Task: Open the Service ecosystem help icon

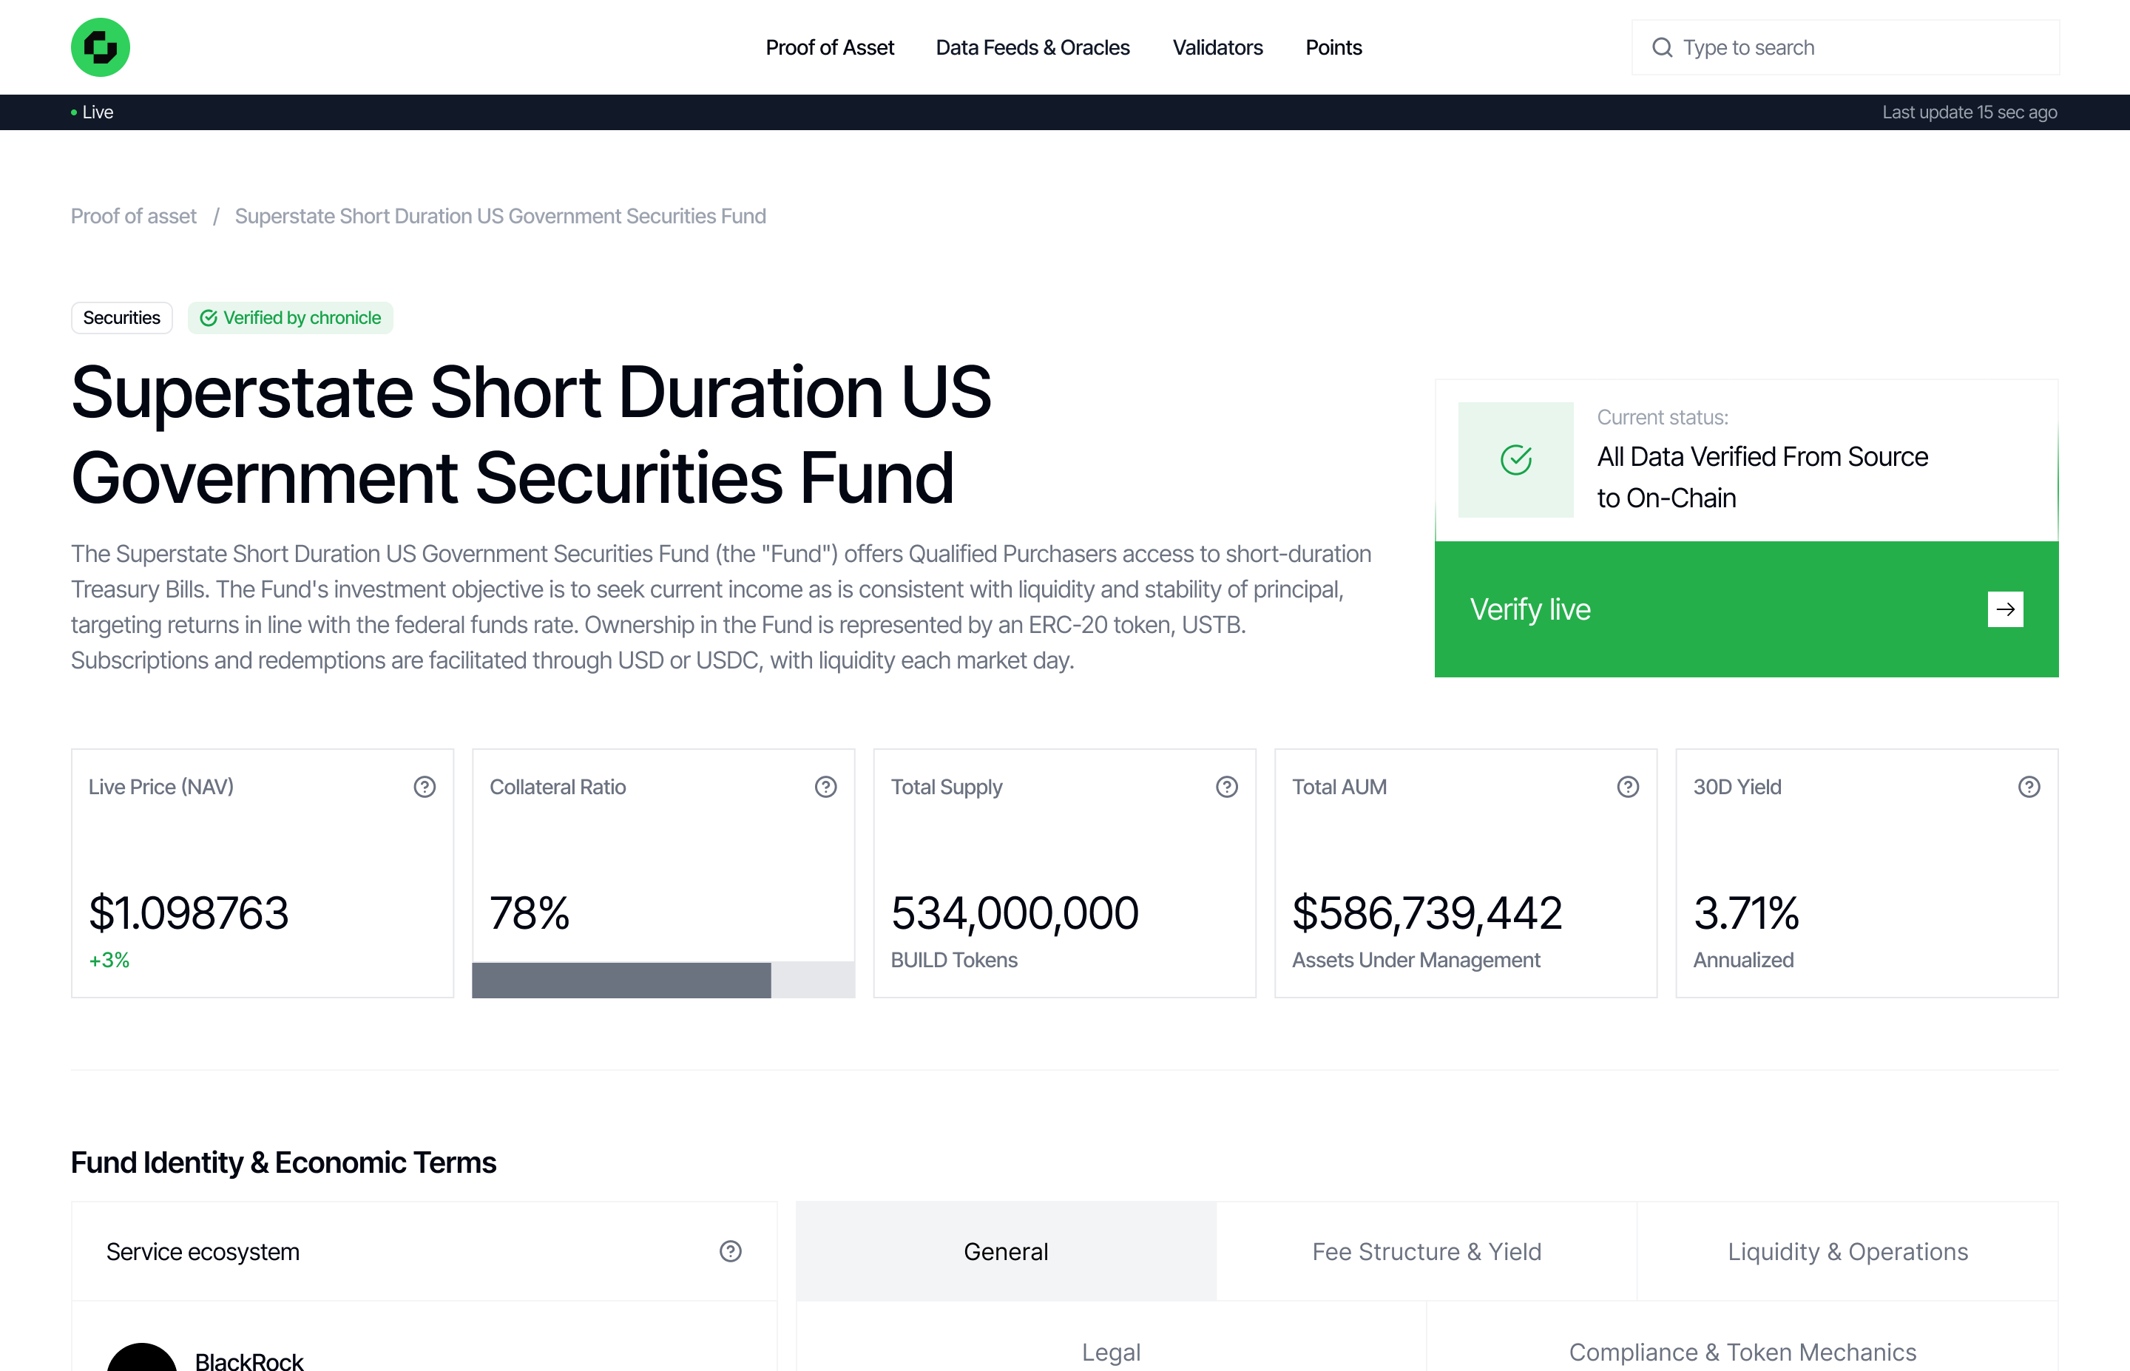Action: coord(730,1252)
